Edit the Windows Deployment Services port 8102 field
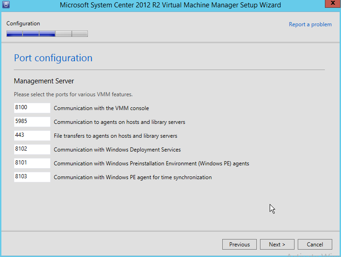The image size is (341, 257). coord(32,150)
